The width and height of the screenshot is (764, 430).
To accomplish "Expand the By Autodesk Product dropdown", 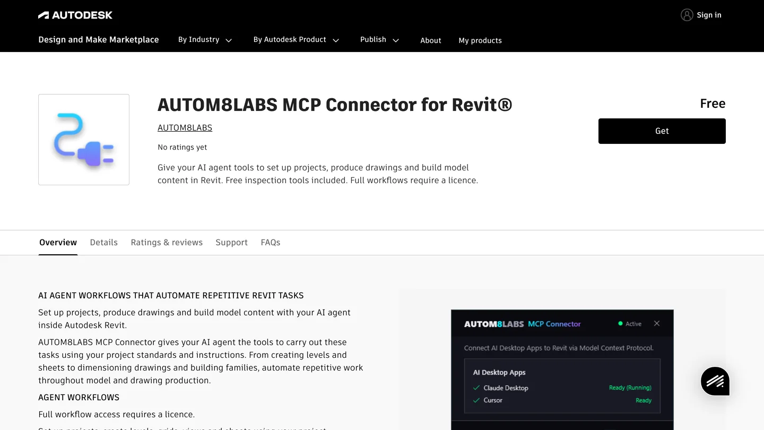I will pyautogui.click(x=296, y=40).
